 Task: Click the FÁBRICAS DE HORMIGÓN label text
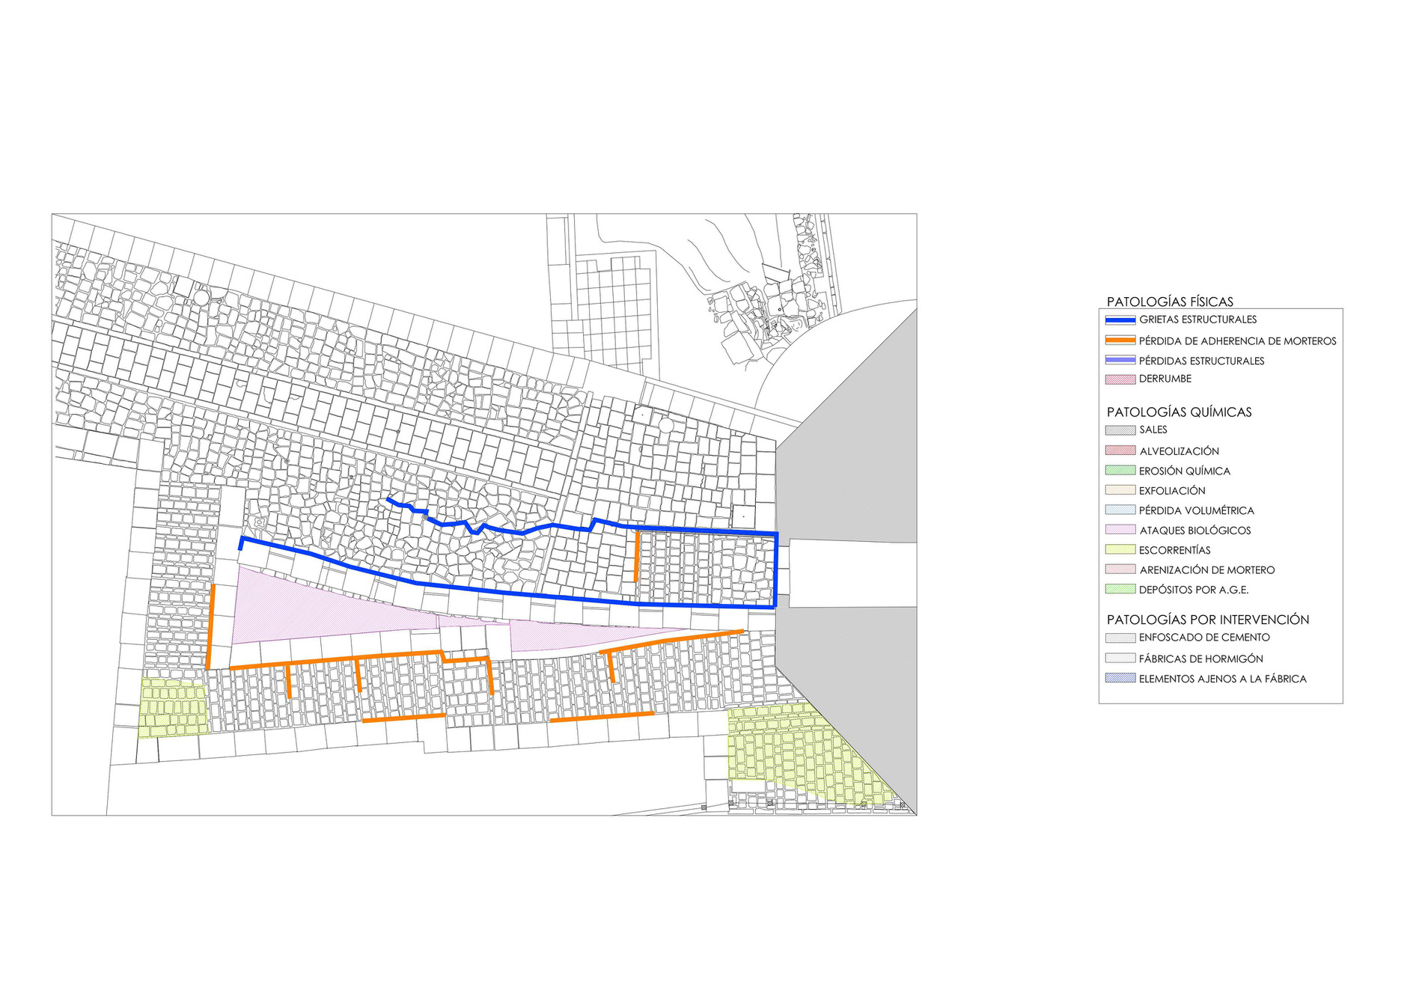tap(1200, 659)
